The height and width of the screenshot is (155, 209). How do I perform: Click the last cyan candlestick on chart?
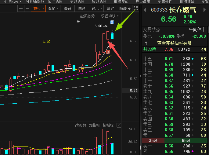coord(112,36)
